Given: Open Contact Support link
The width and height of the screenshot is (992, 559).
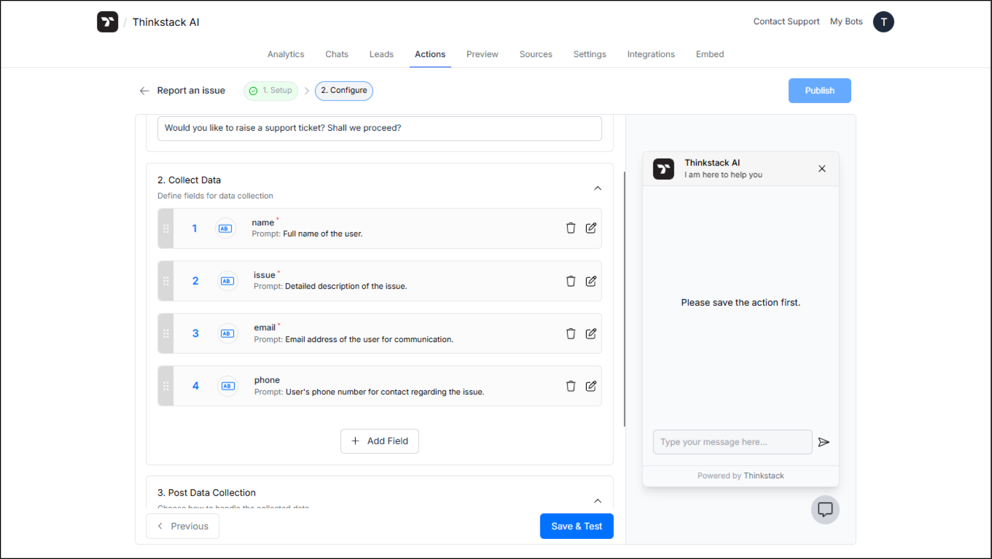Looking at the screenshot, I should point(786,22).
